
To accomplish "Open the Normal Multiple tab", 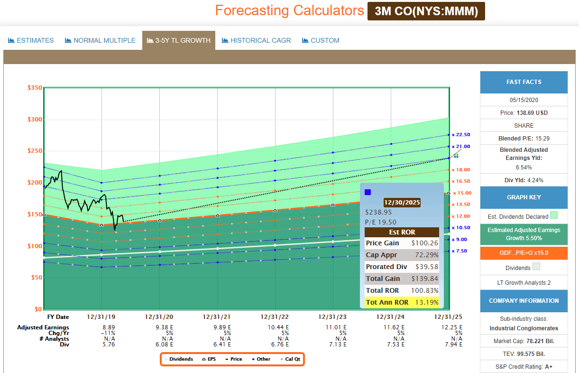I will point(104,40).
